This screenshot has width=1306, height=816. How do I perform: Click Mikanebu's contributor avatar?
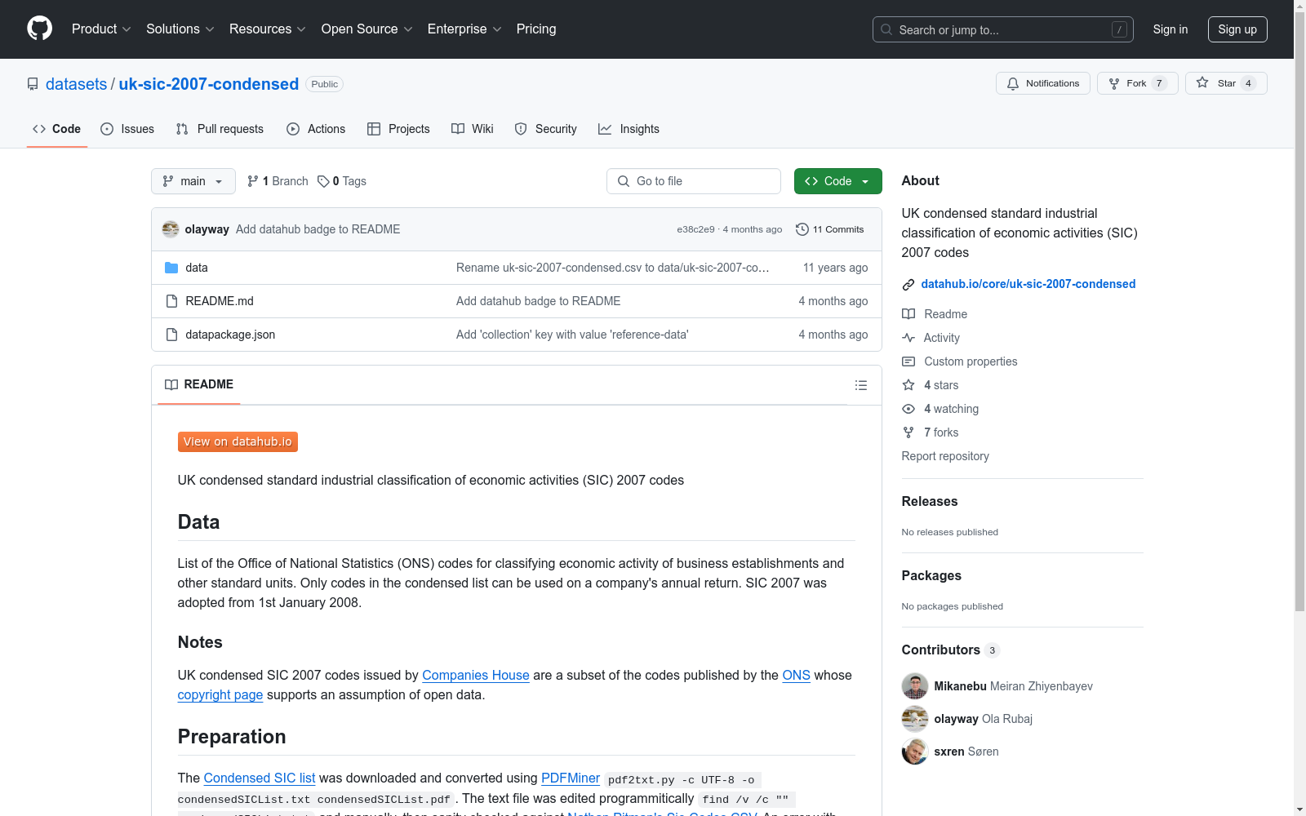tap(915, 686)
